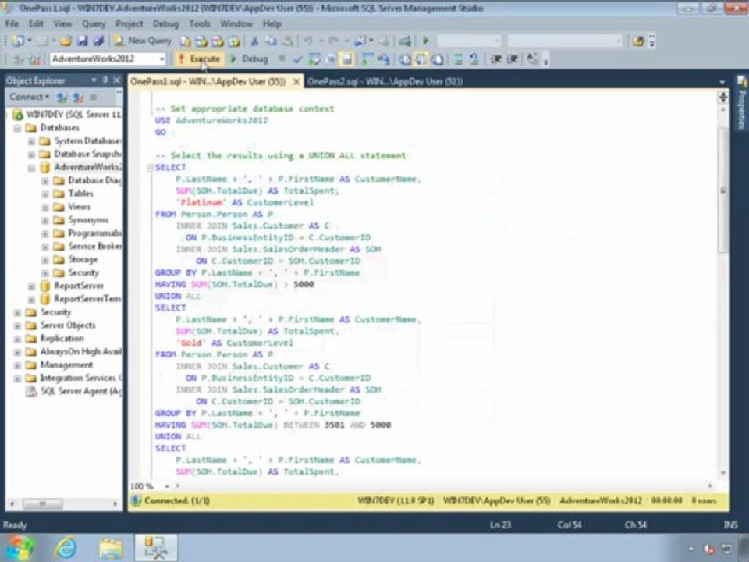
Task: Launch Internet Explorer from taskbar
Action: pyautogui.click(x=66, y=548)
